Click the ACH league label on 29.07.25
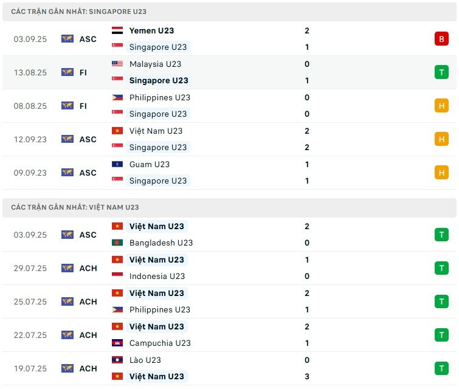Image resolution: width=459 pixels, height=389 pixels. pyautogui.click(x=88, y=268)
